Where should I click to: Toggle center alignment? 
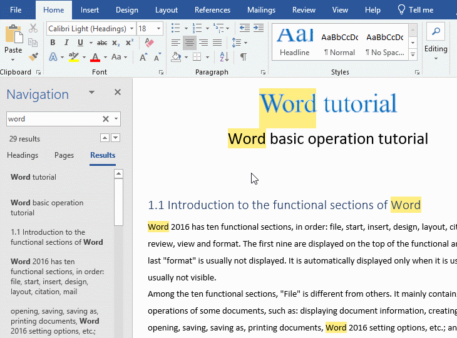(190, 43)
